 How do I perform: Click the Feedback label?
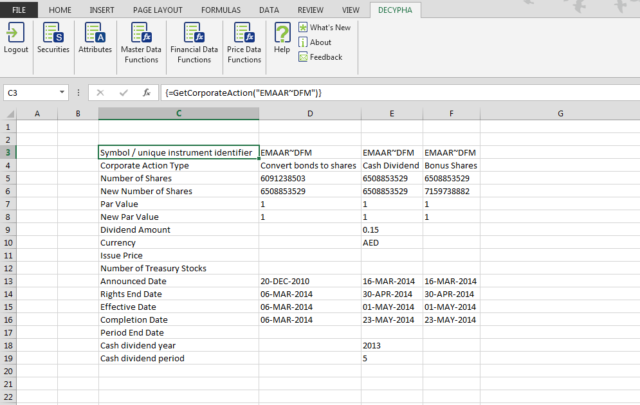[x=325, y=57]
